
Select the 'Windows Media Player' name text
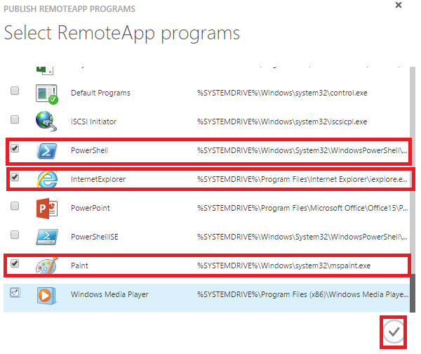click(x=109, y=294)
